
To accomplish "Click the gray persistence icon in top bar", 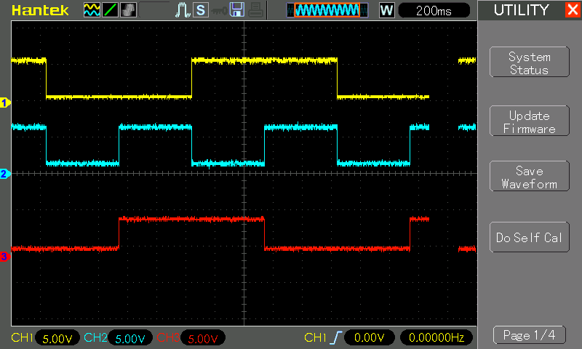I will pyautogui.click(x=128, y=10).
